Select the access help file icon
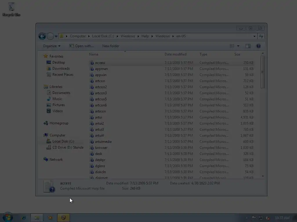This screenshot has height=222, width=297. tap(92, 63)
